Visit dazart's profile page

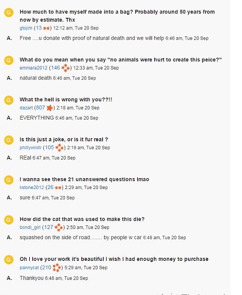26,108
